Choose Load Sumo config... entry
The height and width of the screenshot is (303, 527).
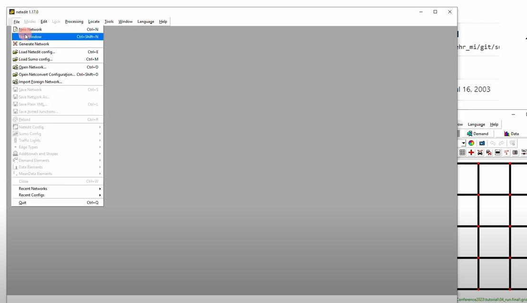[x=58, y=59]
